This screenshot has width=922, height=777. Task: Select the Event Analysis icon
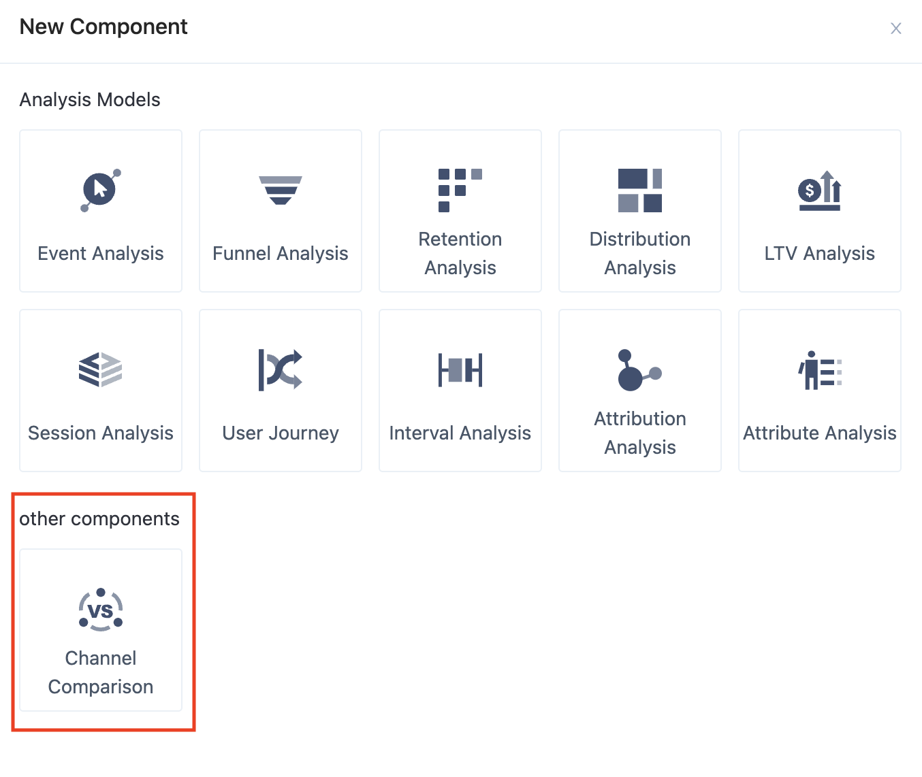click(x=100, y=189)
